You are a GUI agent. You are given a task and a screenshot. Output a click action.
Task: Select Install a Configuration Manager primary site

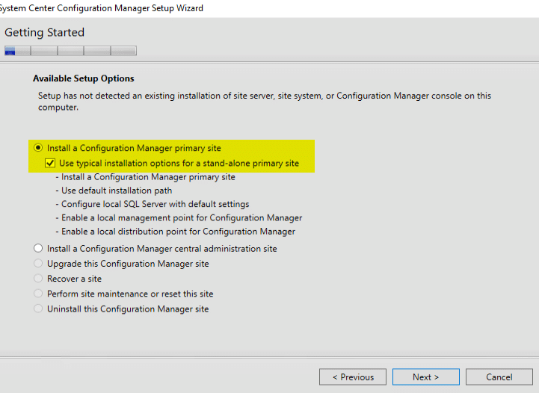(38, 148)
